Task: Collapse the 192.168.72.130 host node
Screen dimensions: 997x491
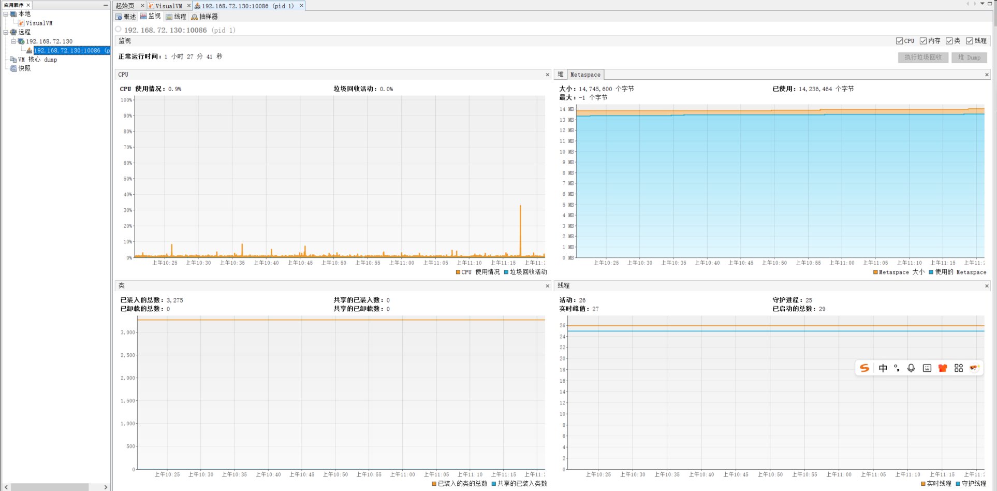Action: [13, 41]
